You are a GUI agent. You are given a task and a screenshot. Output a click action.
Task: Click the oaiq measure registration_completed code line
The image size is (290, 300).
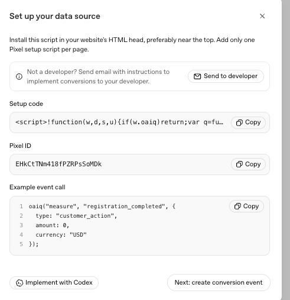click(x=102, y=207)
